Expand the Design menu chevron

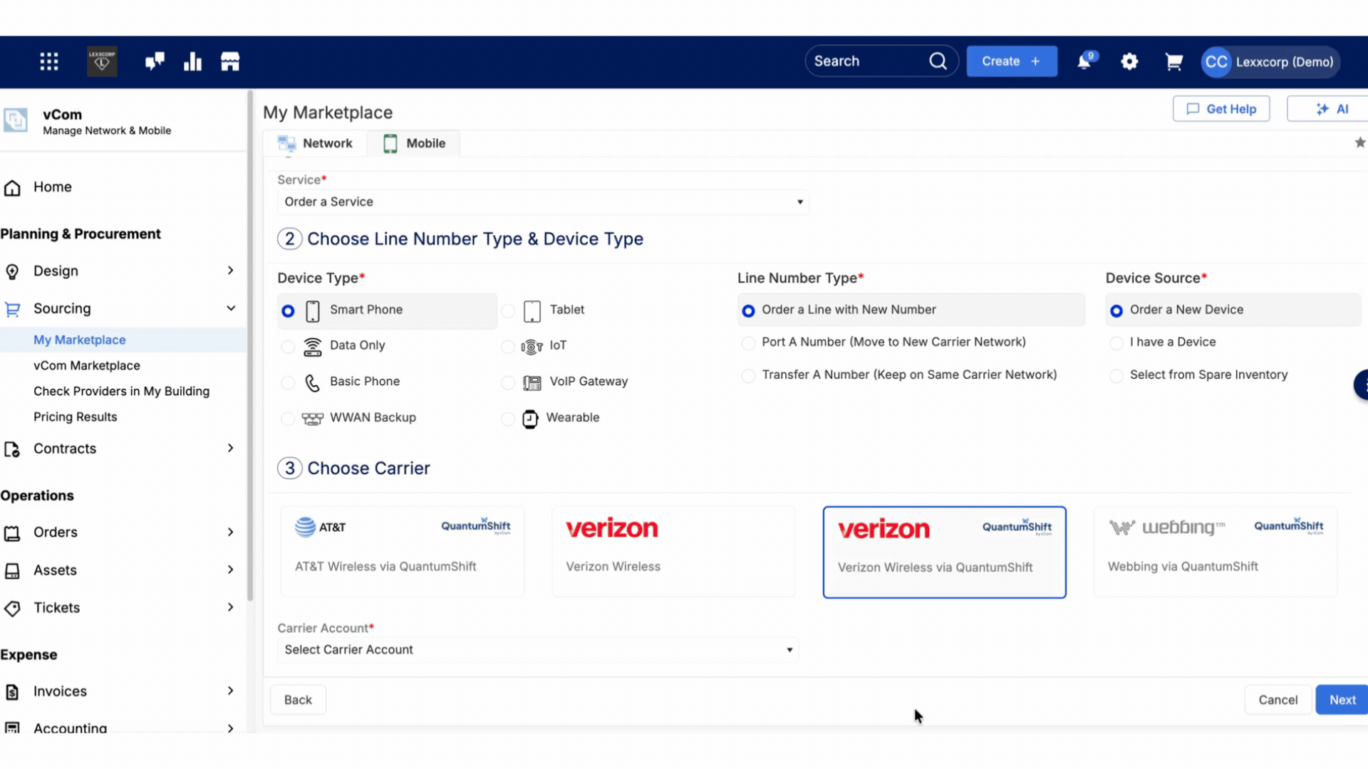(230, 271)
